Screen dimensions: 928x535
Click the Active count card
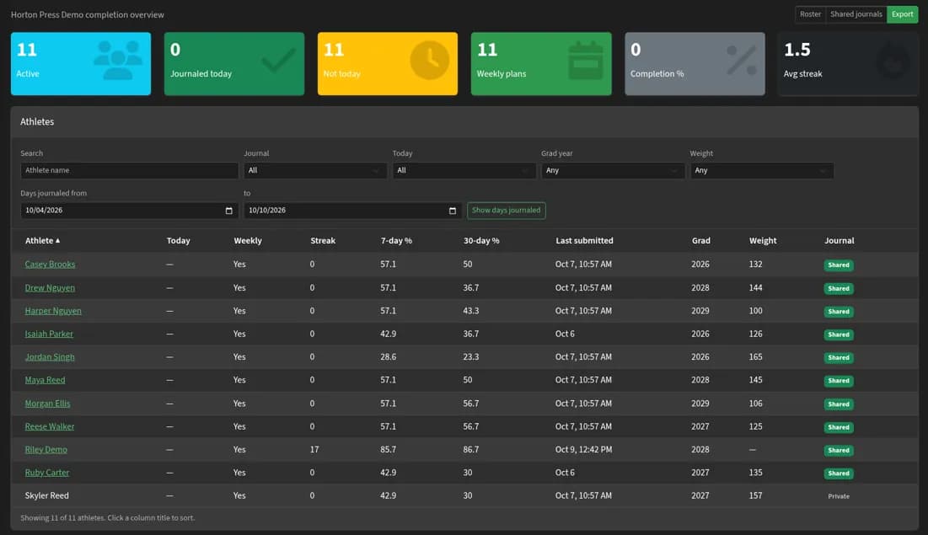(x=80, y=64)
